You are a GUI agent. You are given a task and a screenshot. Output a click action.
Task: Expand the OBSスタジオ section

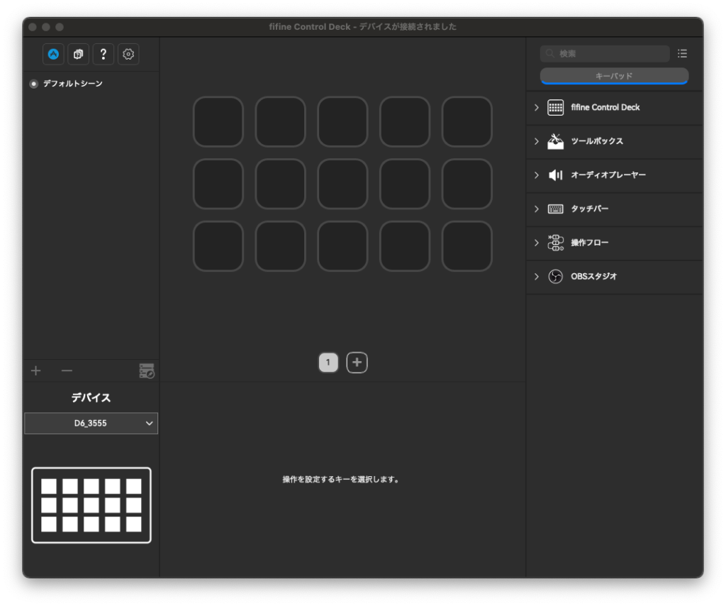(x=535, y=277)
